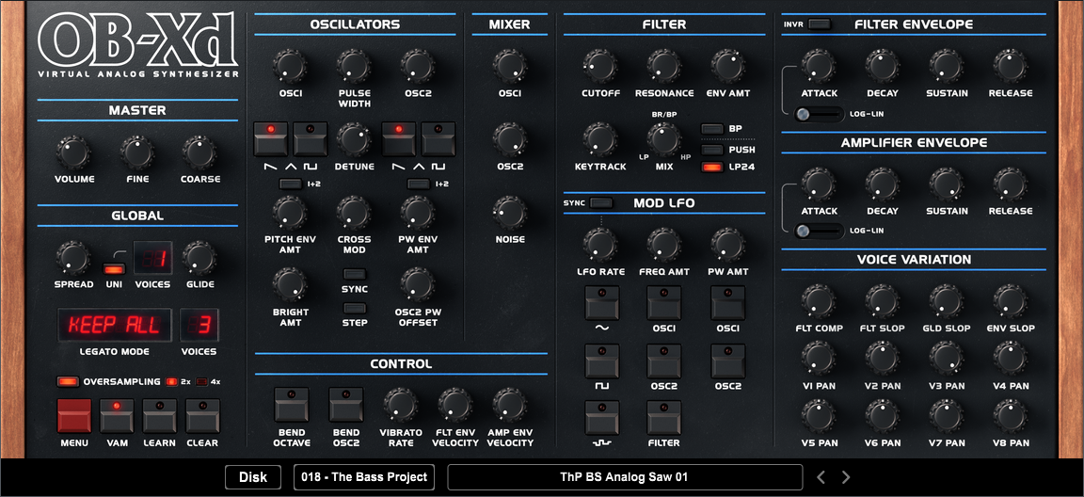The width and height of the screenshot is (1084, 497).
Task: Toggle the BEND OCTAVE button
Action: (x=292, y=405)
